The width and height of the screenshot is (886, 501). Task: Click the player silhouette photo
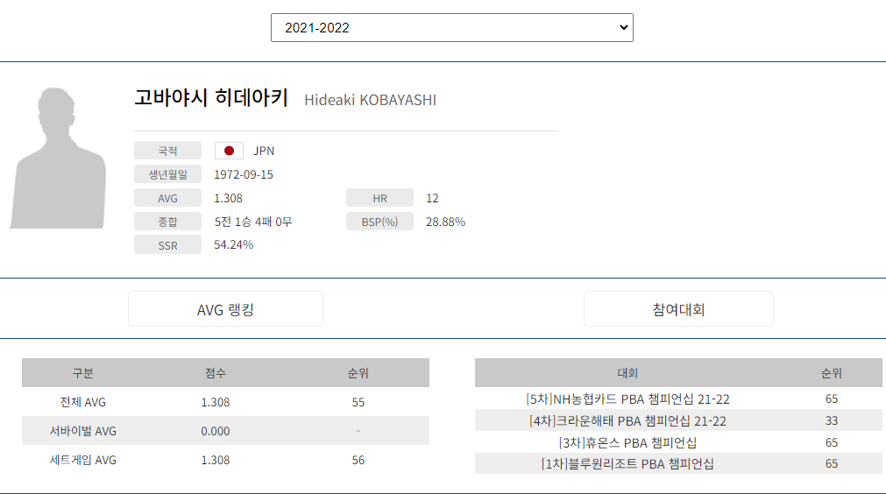58,159
